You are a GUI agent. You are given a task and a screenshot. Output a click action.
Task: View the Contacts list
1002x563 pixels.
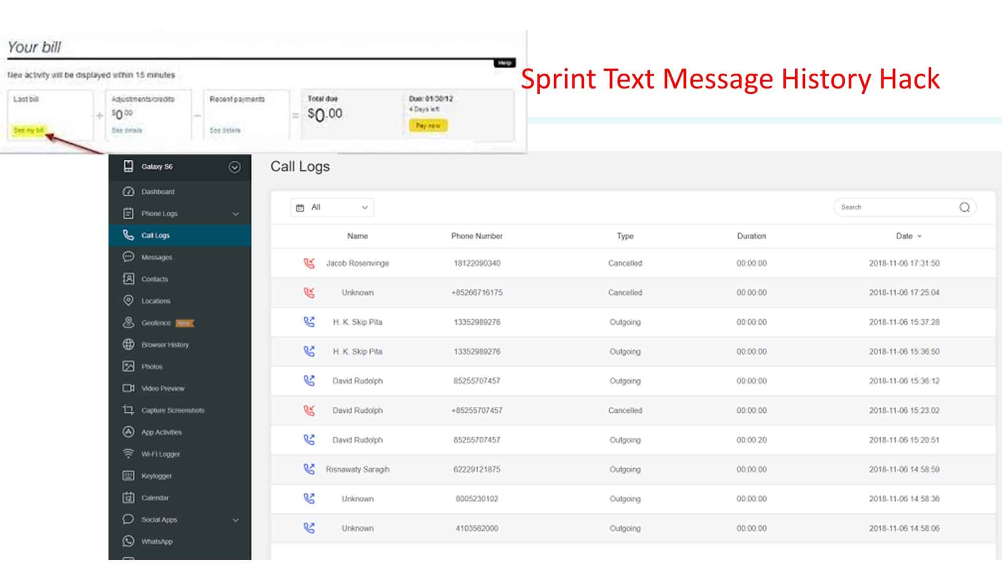point(154,279)
